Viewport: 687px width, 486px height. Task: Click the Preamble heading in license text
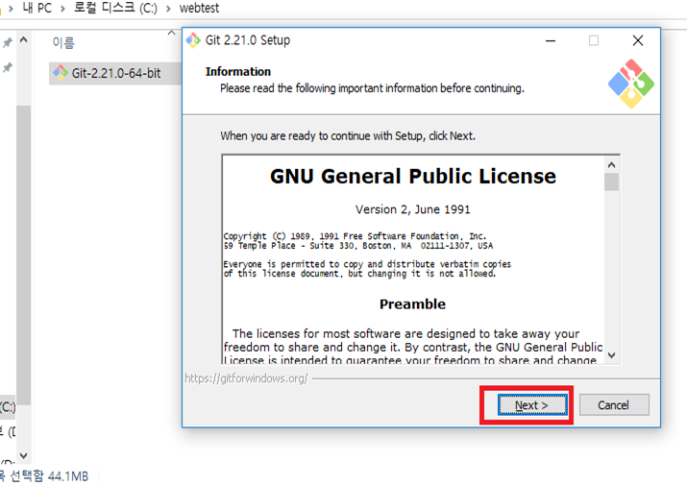point(412,304)
